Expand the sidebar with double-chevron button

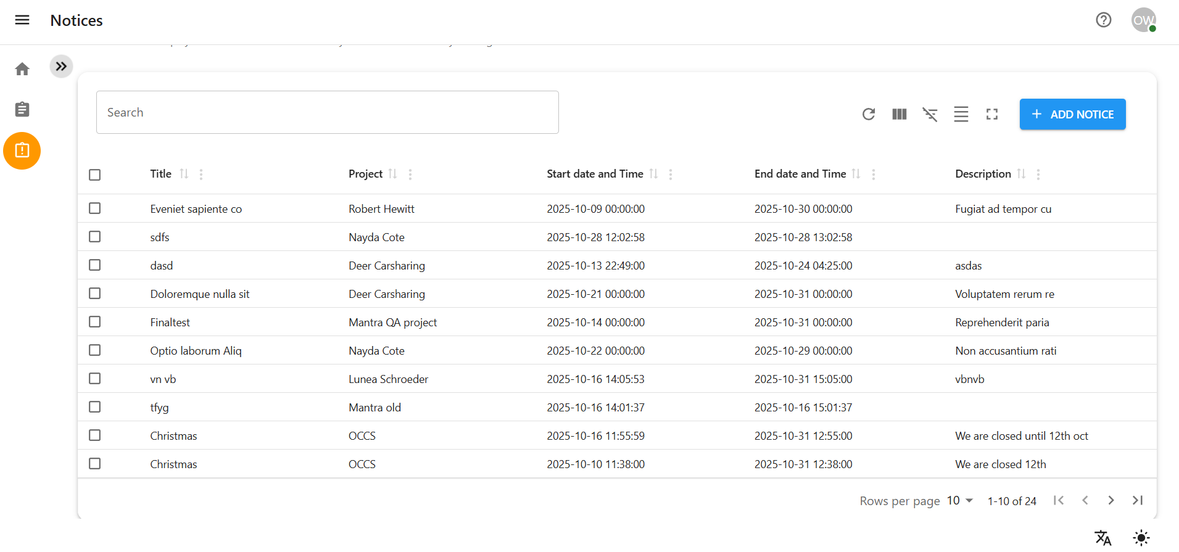(61, 67)
